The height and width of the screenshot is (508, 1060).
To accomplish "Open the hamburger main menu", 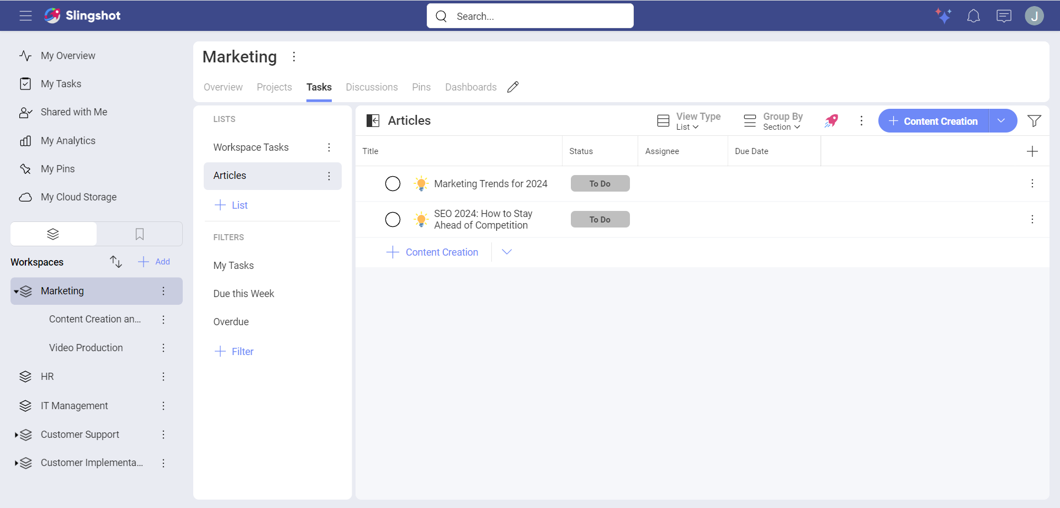I will click(25, 16).
